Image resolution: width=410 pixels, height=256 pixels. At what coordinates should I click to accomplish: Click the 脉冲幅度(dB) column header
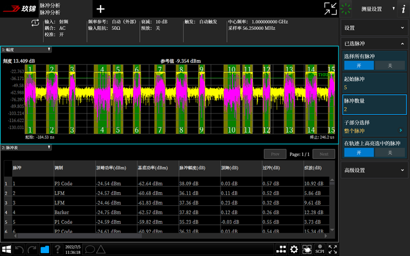coord(199,168)
